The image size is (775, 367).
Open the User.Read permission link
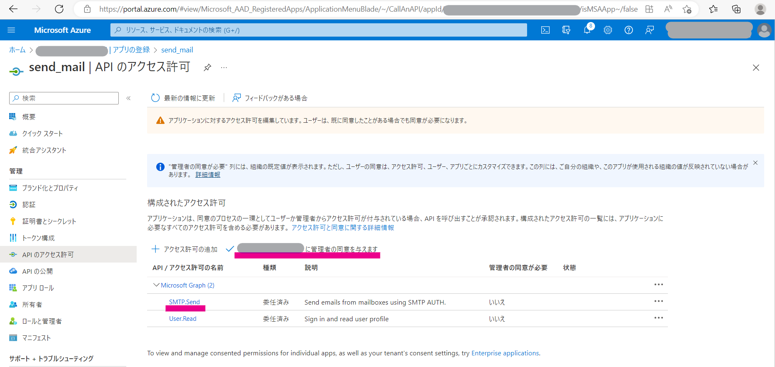pyautogui.click(x=182, y=319)
